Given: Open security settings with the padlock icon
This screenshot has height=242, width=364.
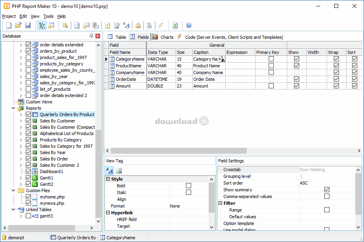Looking at the screenshot, I should click(138, 25).
